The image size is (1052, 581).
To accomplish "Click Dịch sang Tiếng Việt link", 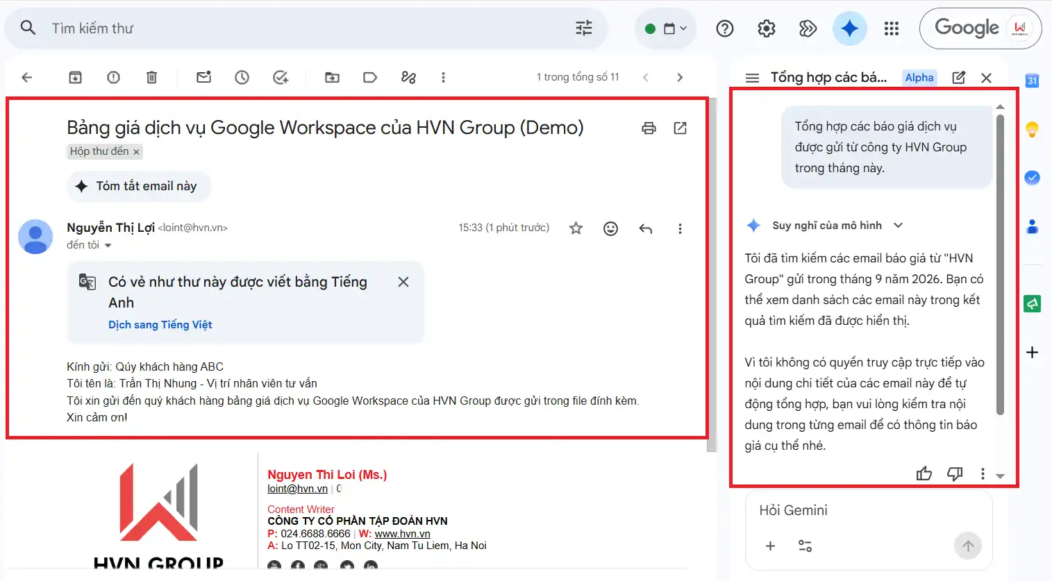I will coord(160,324).
